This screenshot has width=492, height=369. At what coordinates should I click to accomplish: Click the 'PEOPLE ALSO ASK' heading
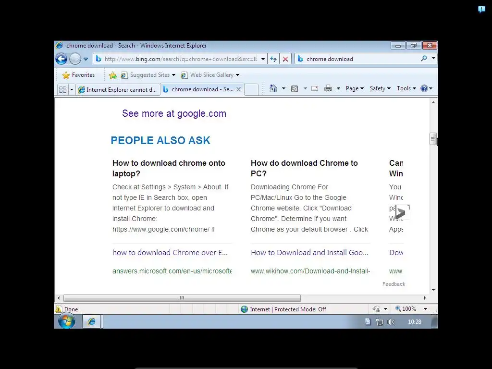pyautogui.click(x=160, y=141)
